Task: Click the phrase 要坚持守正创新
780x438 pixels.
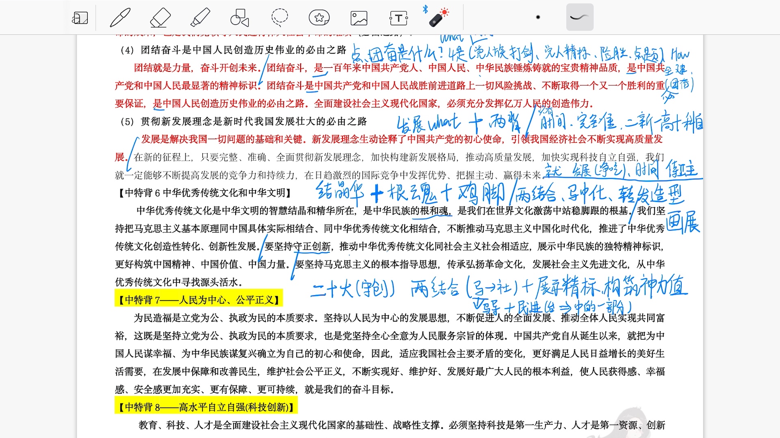Action: click(297, 247)
